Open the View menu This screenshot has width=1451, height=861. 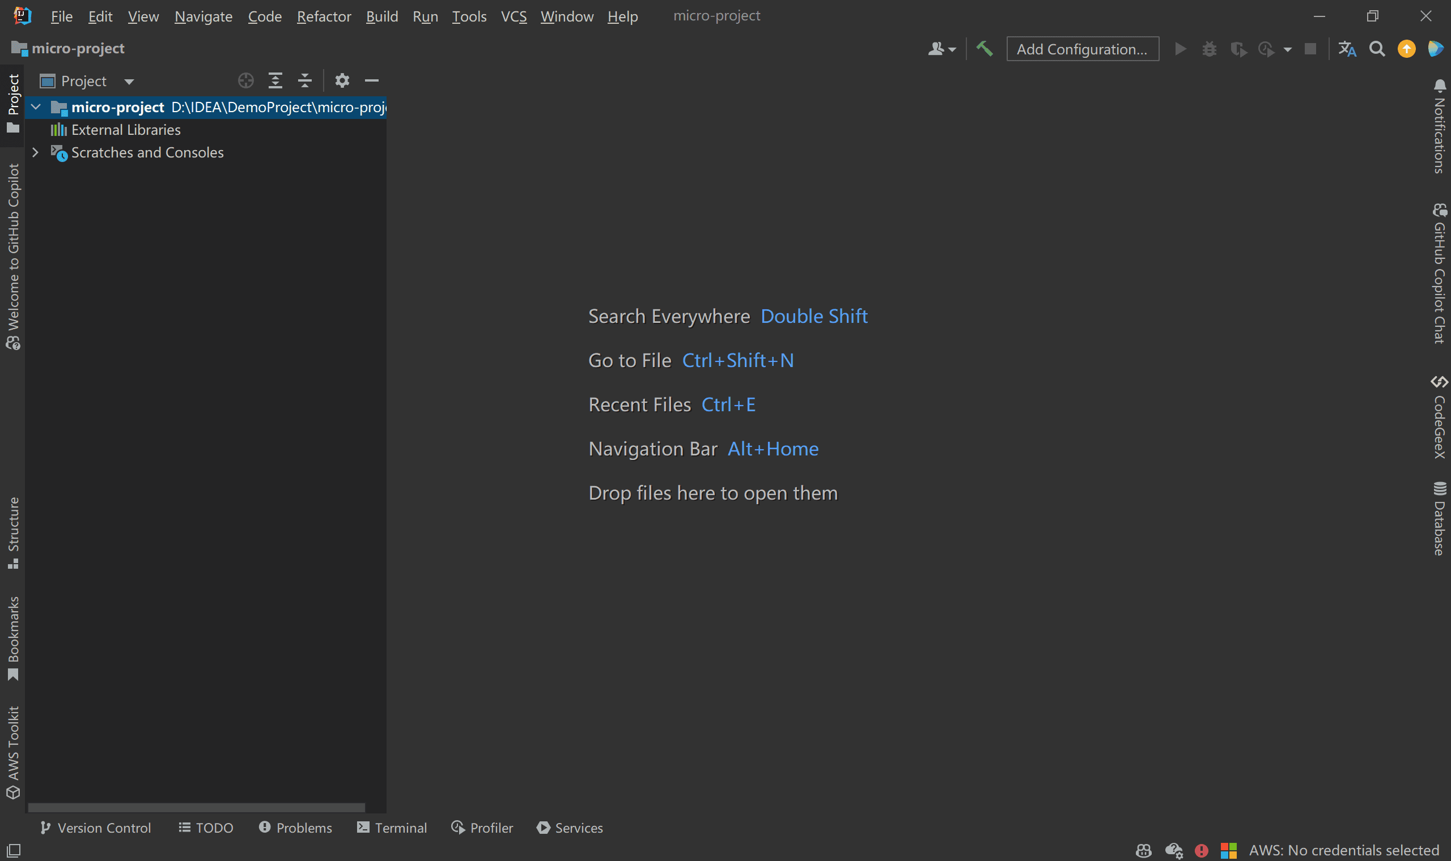pyautogui.click(x=143, y=16)
